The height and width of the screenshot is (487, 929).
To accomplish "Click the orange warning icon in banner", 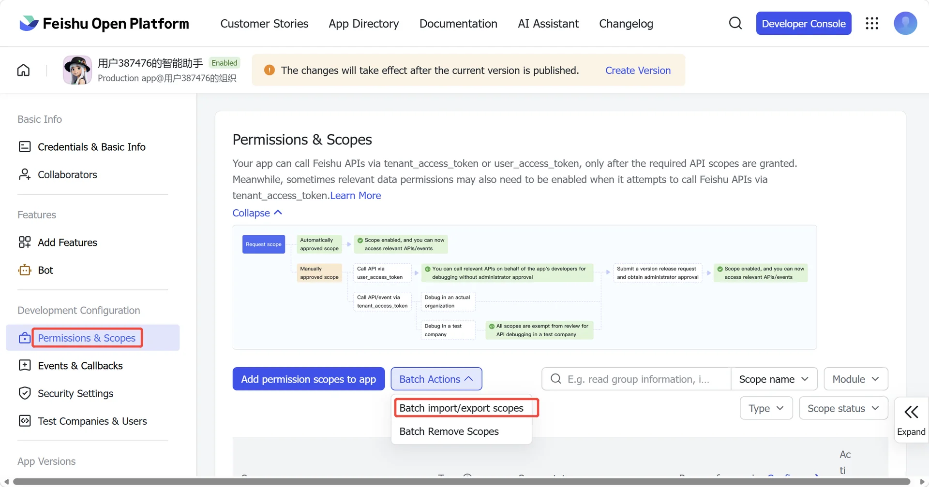I will (270, 70).
